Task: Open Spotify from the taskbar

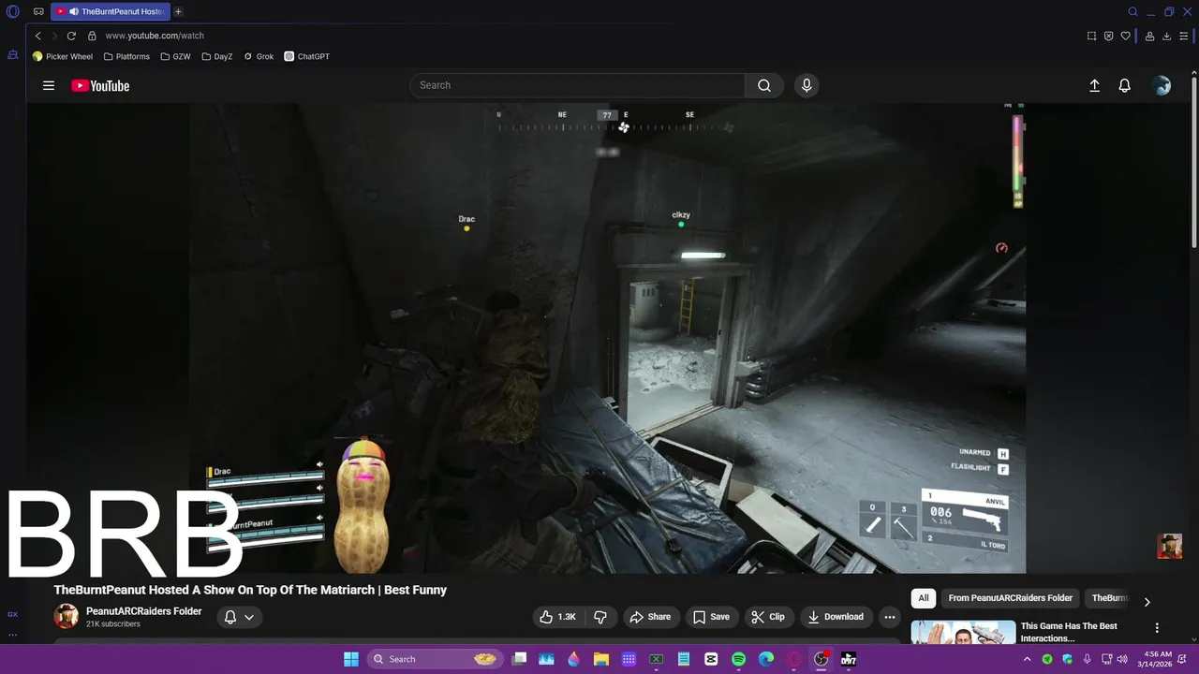Action: 738,659
